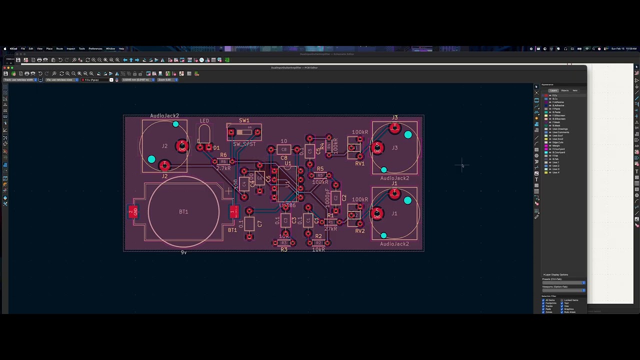Select the Draw Rectangle tool
640x360 pixels.
tap(536, 149)
